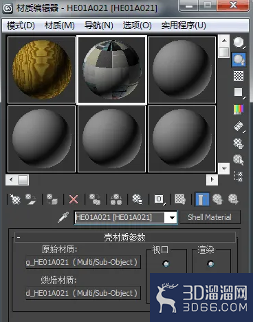Select the yellow wood material sample slot
The height and width of the screenshot is (322, 253).
[42, 70]
